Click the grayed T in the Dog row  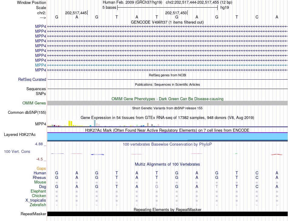pos(217,186)
